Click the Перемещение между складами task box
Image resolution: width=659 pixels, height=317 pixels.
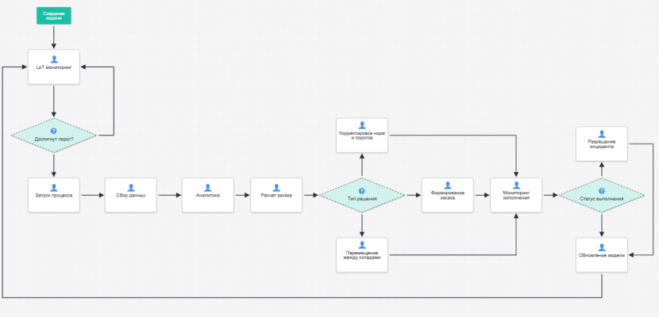362,254
